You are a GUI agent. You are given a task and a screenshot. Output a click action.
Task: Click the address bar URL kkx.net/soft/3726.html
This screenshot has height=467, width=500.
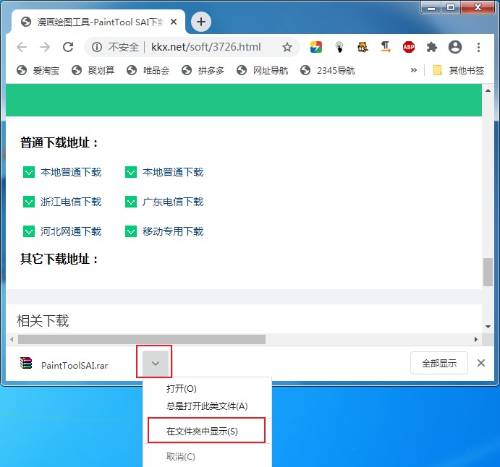coord(206,47)
